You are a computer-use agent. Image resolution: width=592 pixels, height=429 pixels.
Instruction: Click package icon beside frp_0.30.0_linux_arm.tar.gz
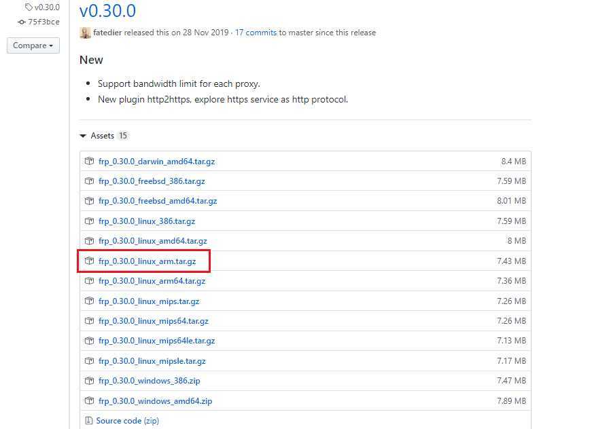click(89, 261)
